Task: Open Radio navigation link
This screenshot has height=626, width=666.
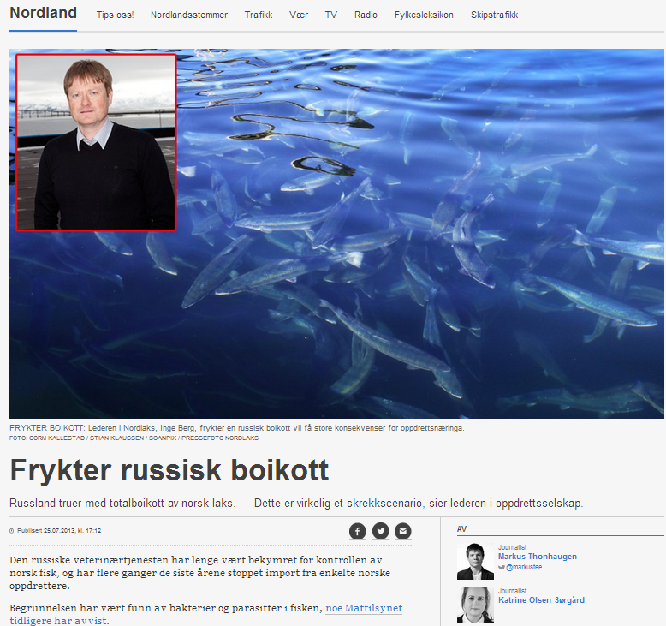Action: click(x=366, y=15)
